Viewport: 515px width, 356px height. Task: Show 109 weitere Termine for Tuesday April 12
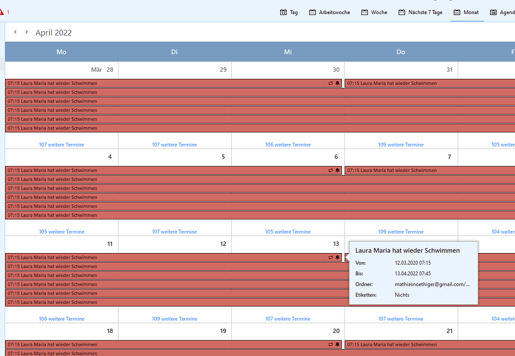point(175,319)
